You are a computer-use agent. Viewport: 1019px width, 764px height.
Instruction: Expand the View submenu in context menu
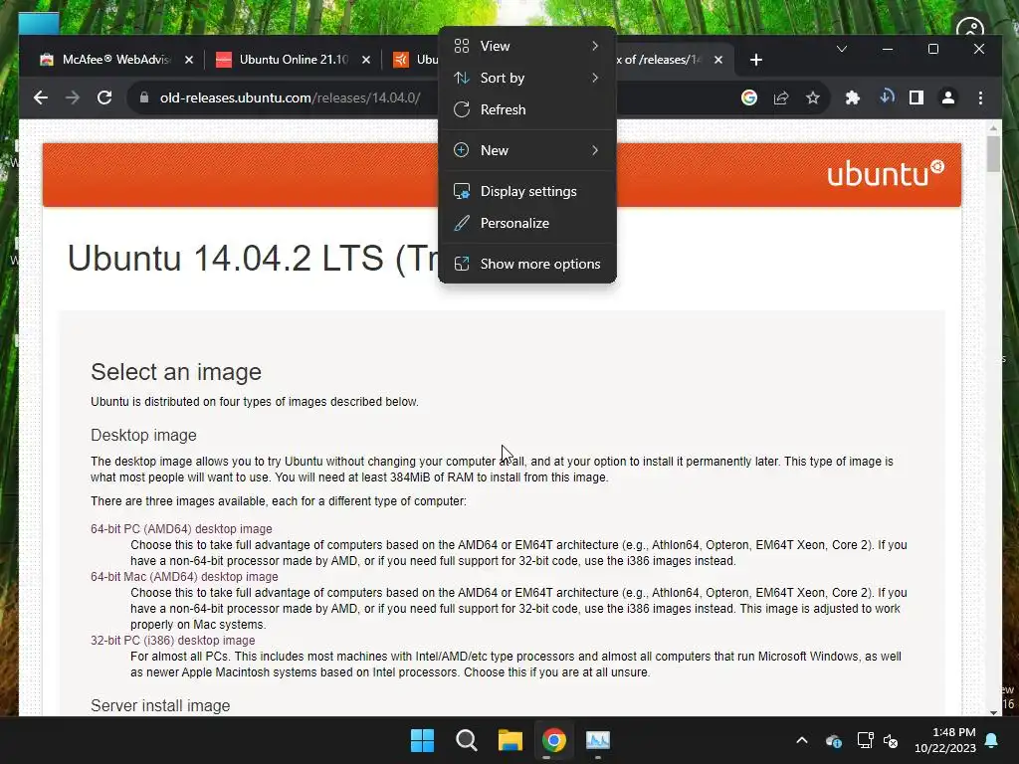[x=527, y=46]
